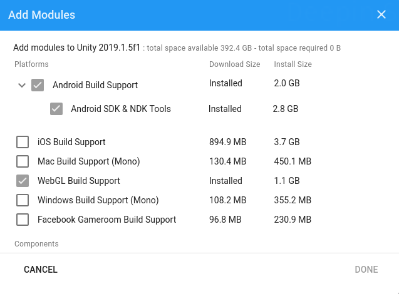Click the Done button
This screenshot has width=399, height=294.
pyautogui.click(x=366, y=270)
